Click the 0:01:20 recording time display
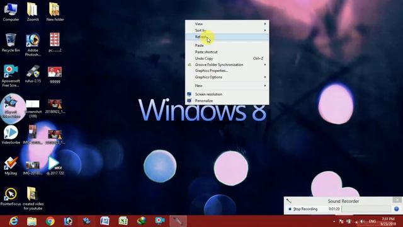Image resolution: width=403 pixels, height=227 pixels. [x=334, y=209]
